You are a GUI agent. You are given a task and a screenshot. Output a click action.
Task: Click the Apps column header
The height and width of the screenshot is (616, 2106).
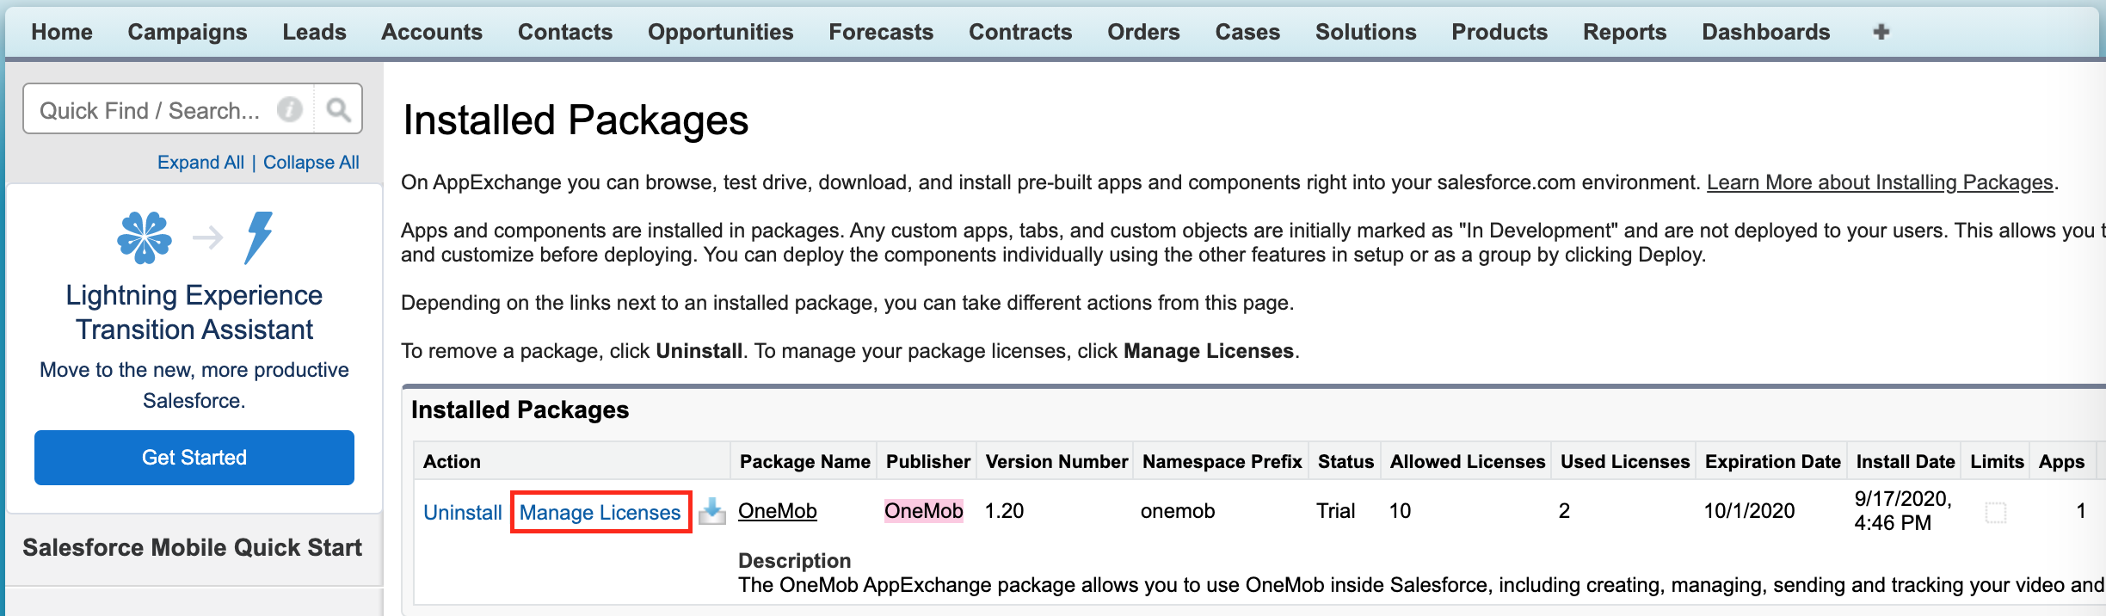2061,462
